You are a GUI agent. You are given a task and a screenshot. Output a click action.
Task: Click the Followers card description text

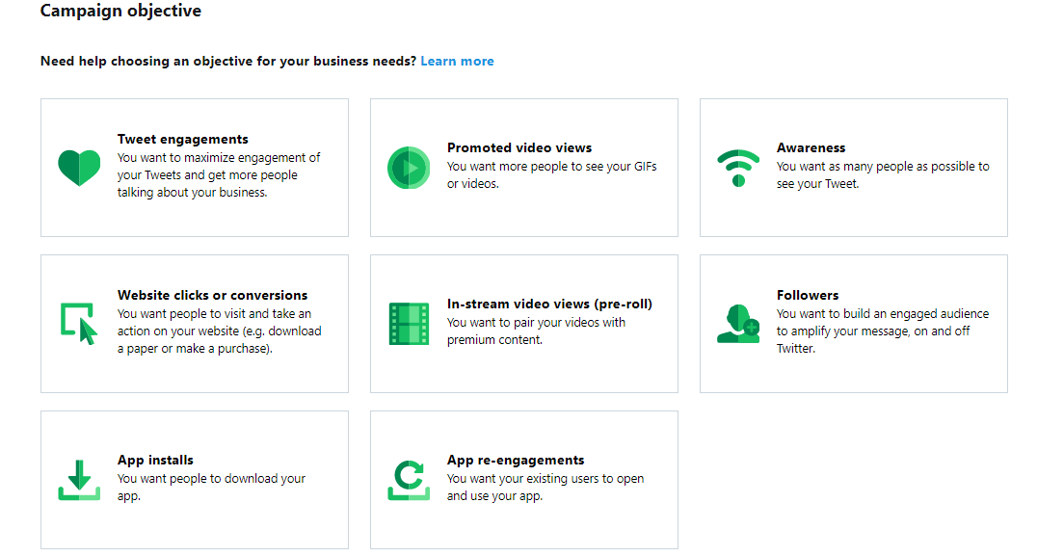pyautogui.click(x=883, y=331)
